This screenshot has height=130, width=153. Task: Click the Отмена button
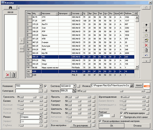137,126
